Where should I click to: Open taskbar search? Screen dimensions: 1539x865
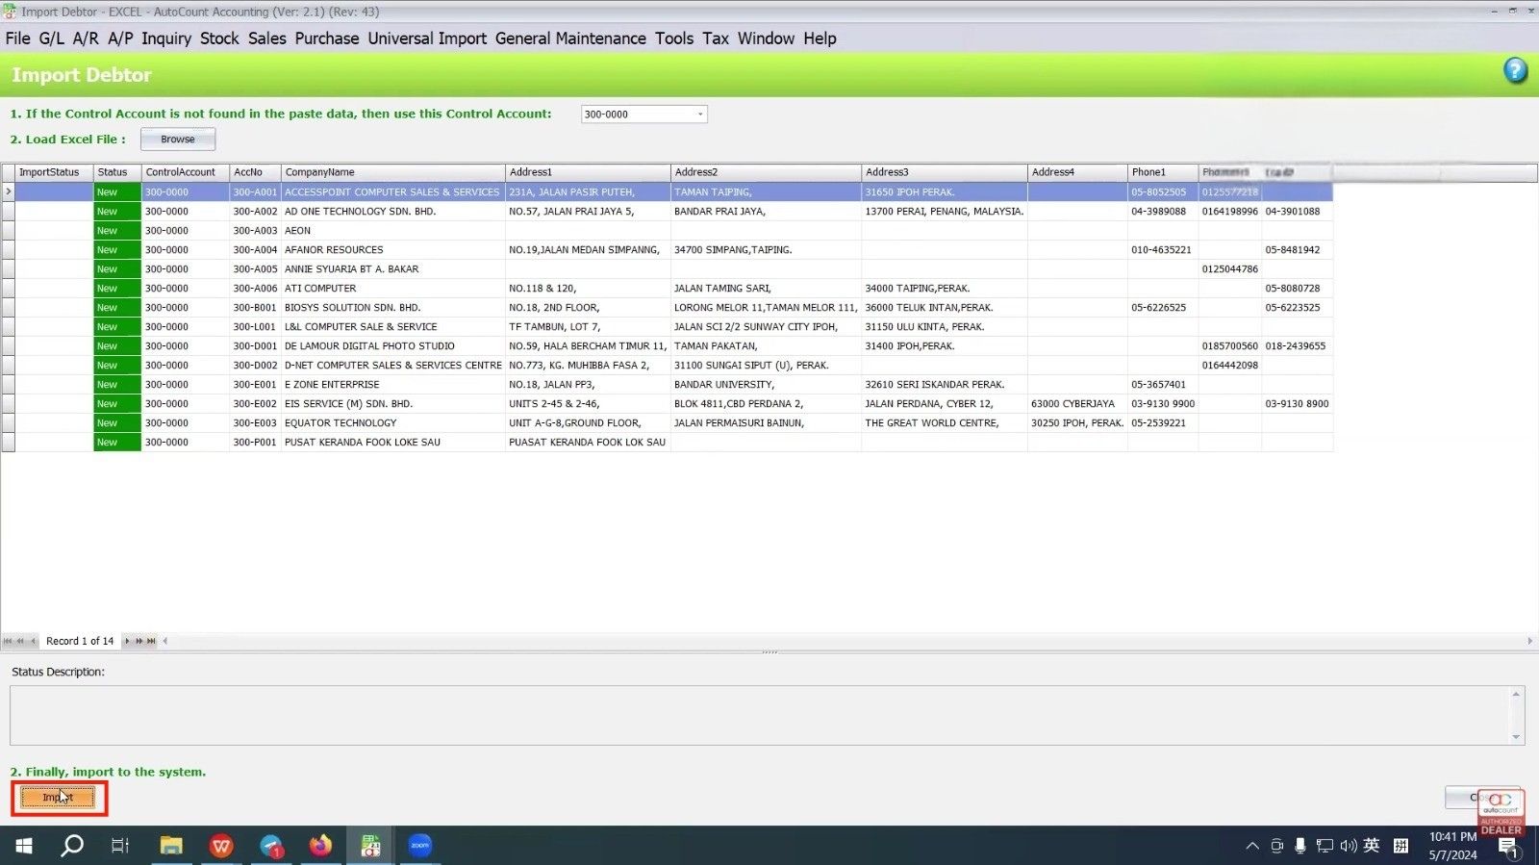[72, 846]
